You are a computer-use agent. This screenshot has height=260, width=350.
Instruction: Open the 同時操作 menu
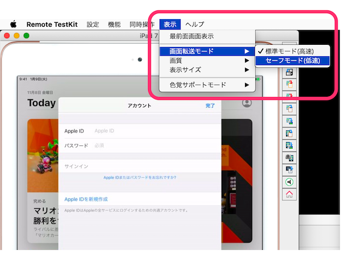(x=142, y=24)
